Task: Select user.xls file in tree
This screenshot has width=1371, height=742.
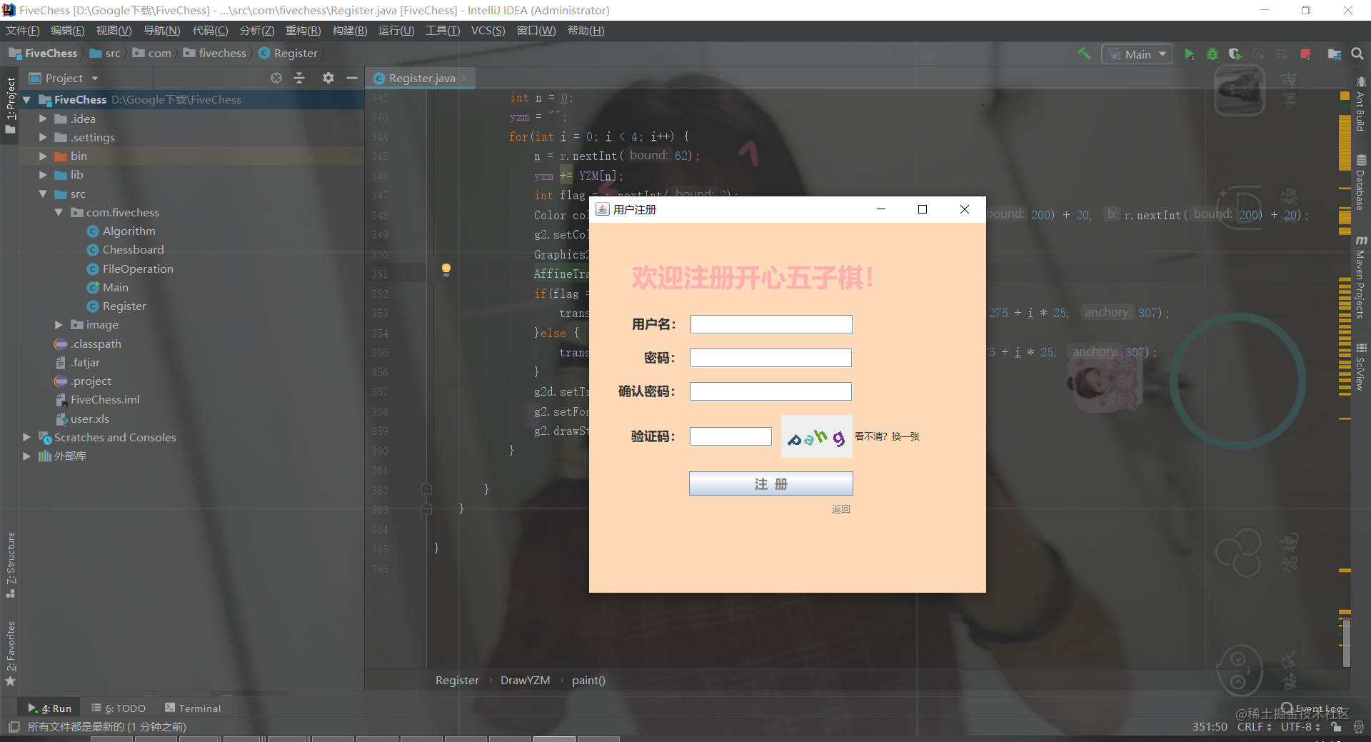Action: pyautogui.click(x=89, y=418)
